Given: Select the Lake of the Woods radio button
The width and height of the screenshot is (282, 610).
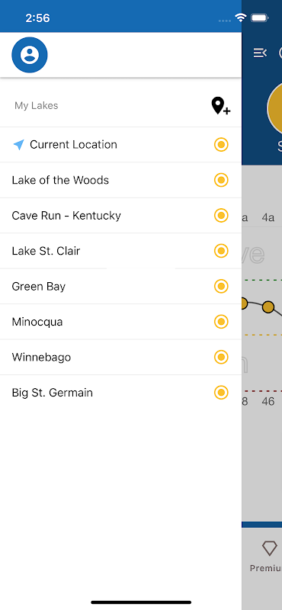Looking at the screenshot, I should [221, 180].
